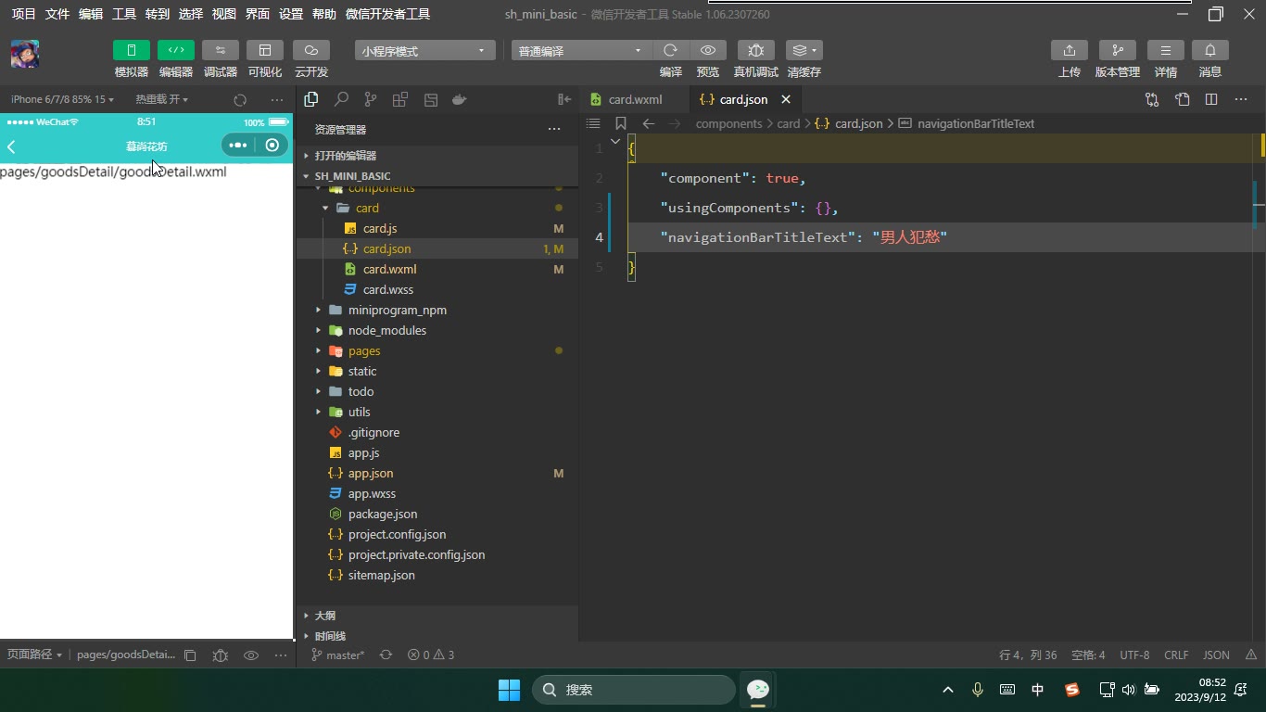1266x712 pixels.
Task: Open the extensions icon in the sidebar
Action: click(x=400, y=99)
